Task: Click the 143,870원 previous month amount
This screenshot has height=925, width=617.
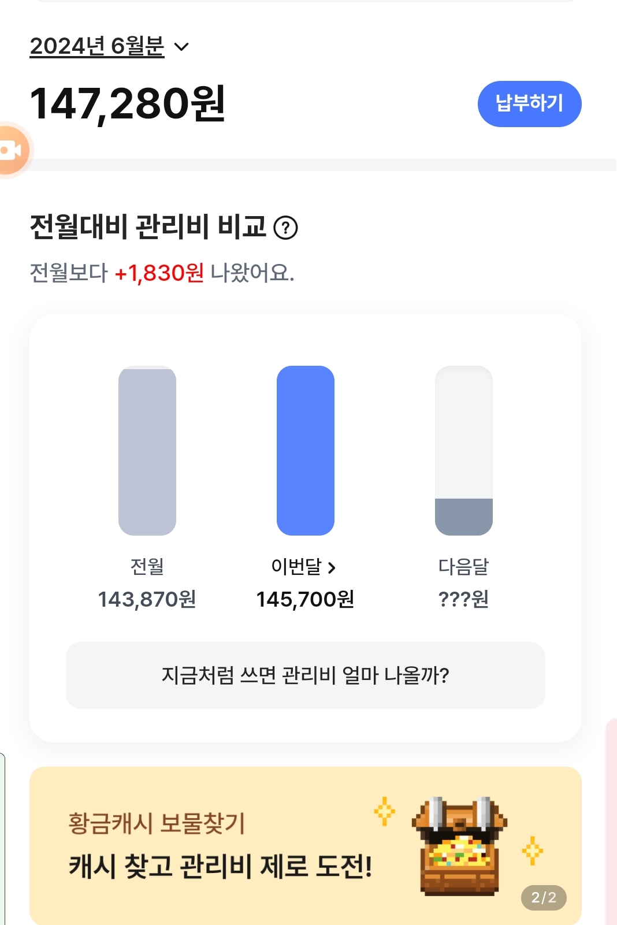Action: pos(147,600)
